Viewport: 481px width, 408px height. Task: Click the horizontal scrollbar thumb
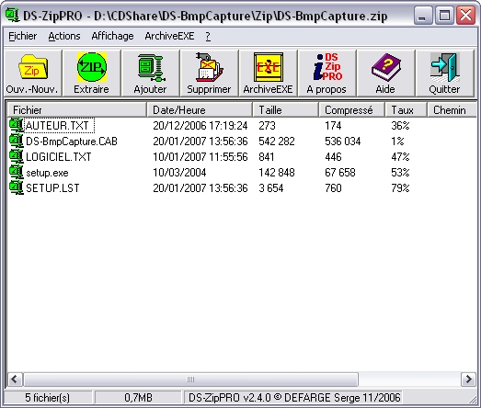point(190,380)
